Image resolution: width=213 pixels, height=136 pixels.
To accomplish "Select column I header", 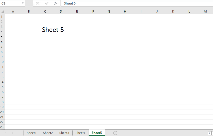I will coord(141,12).
